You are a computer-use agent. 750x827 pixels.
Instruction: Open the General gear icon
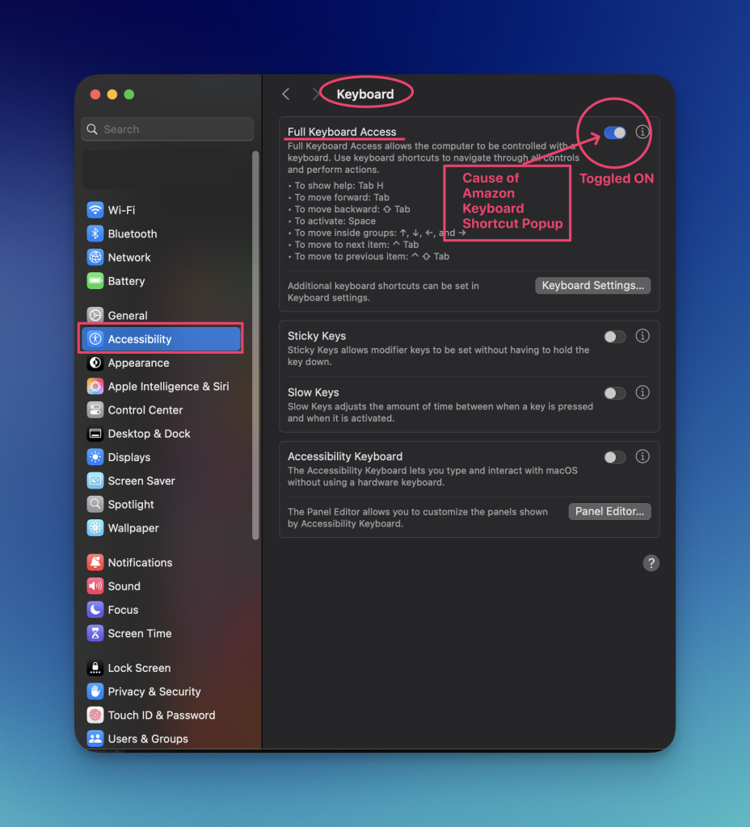(95, 316)
